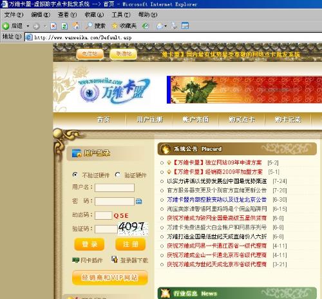Open Forward button history dropdown arrow

pyautogui.click(x=45, y=26)
